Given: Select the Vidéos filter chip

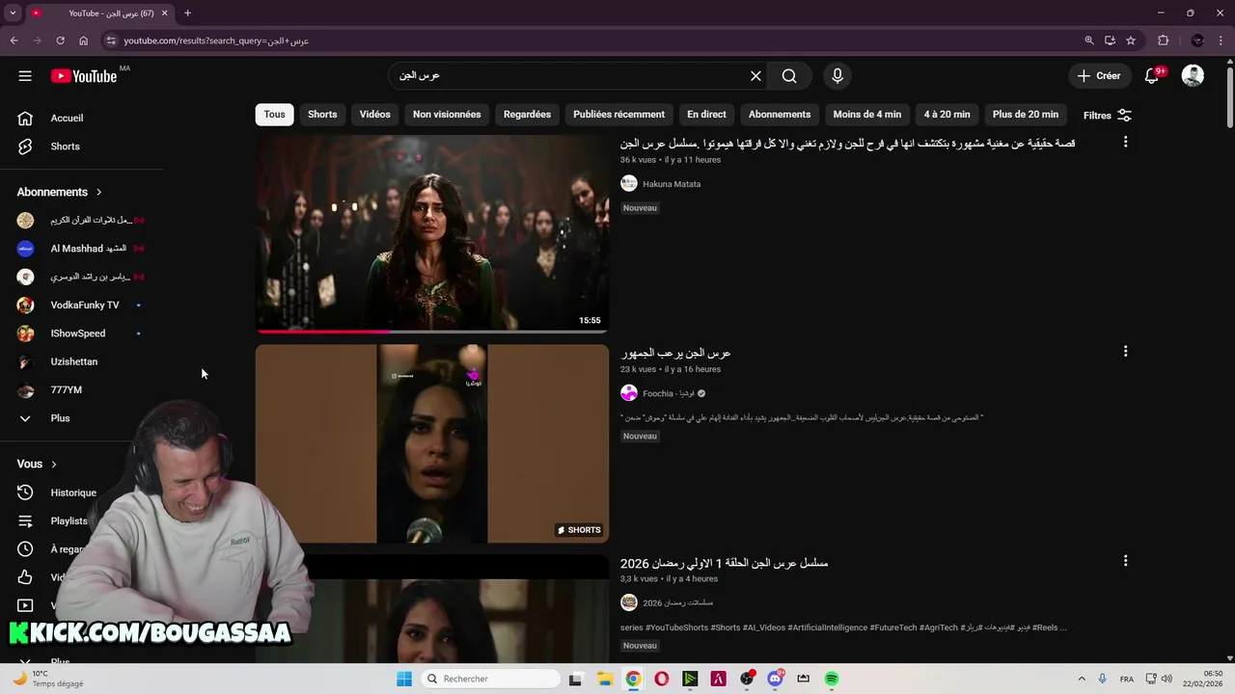Looking at the screenshot, I should 374,115.
